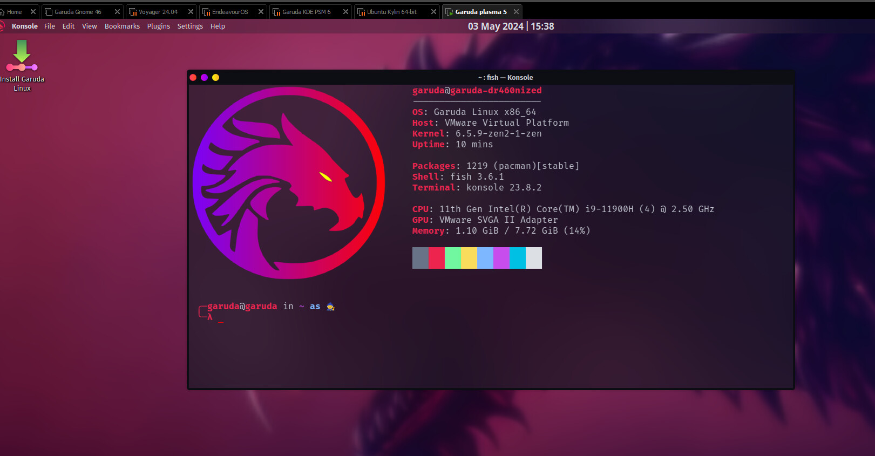Click the CPU i9-11900H info line
This screenshot has height=456, width=875.
pos(563,209)
